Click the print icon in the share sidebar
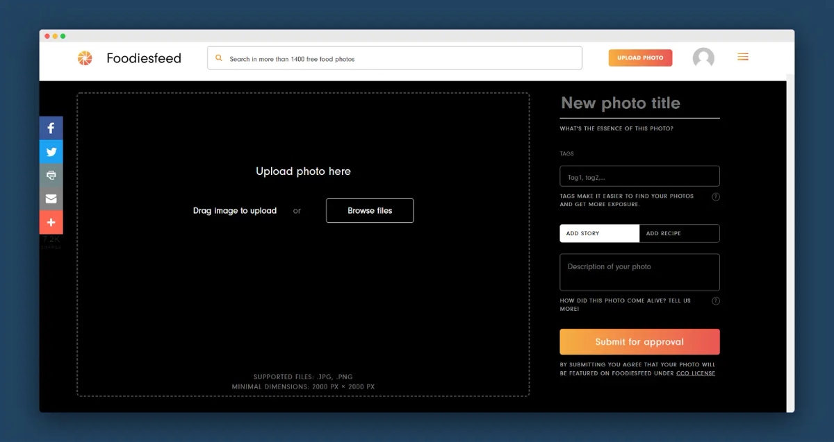The image size is (834, 442). (51, 176)
